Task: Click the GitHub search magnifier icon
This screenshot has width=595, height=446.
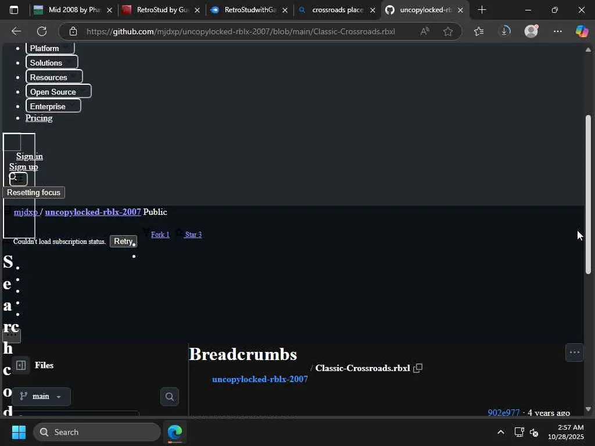Action: [x=15, y=178]
